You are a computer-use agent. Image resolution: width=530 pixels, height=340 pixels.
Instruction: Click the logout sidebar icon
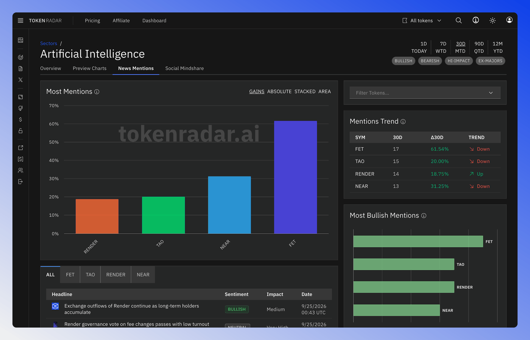pyautogui.click(x=20, y=182)
